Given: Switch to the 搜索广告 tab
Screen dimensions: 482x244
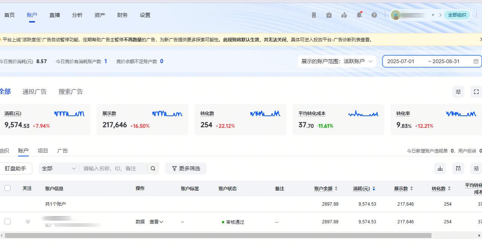Looking at the screenshot, I should pyautogui.click(x=70, y=91).
